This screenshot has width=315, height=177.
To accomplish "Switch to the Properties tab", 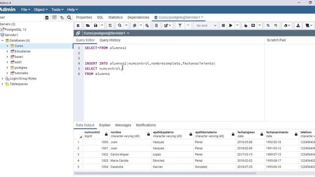I will (84, 18).
